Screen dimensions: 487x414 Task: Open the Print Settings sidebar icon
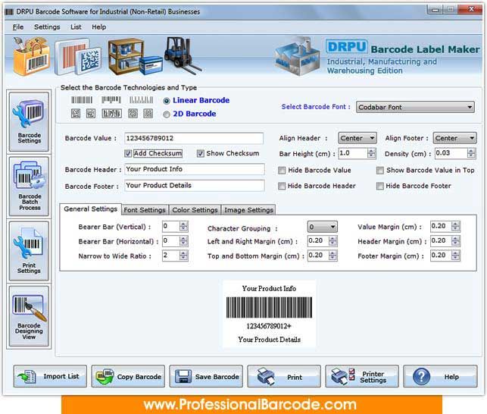[29, 251]
